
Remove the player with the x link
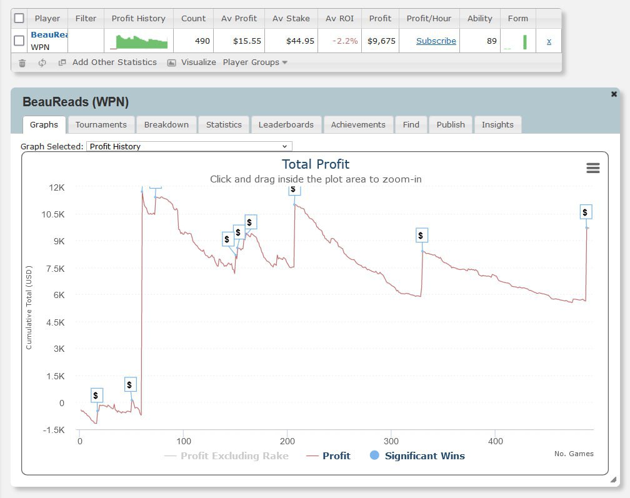pyautogui.click(x=549, y=41)
